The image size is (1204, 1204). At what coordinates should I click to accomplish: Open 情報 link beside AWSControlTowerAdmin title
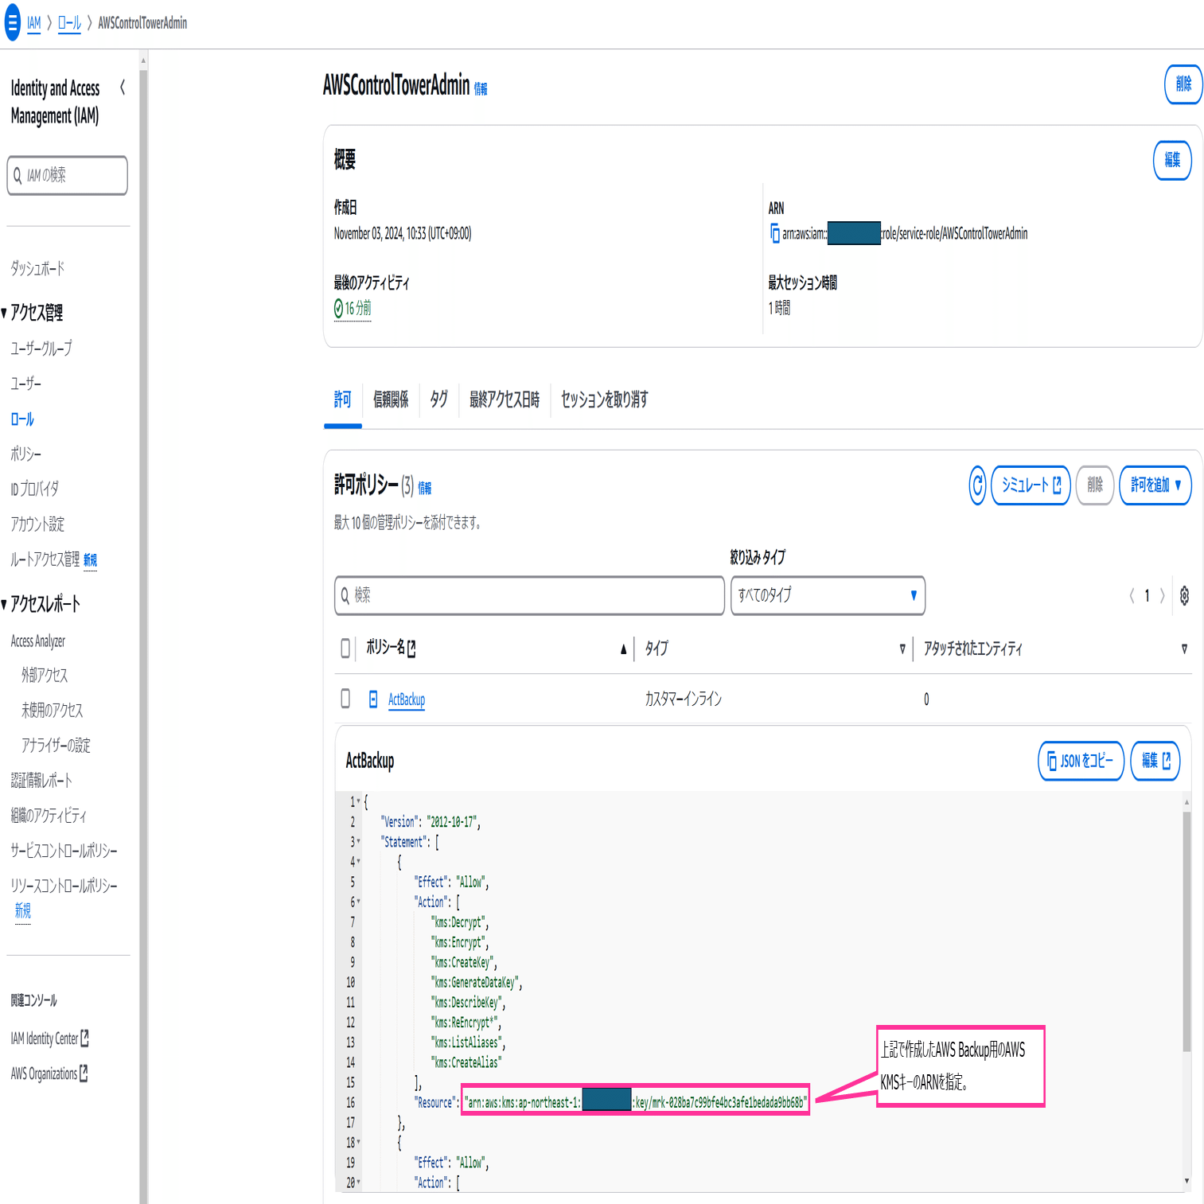tap(481, 89)
